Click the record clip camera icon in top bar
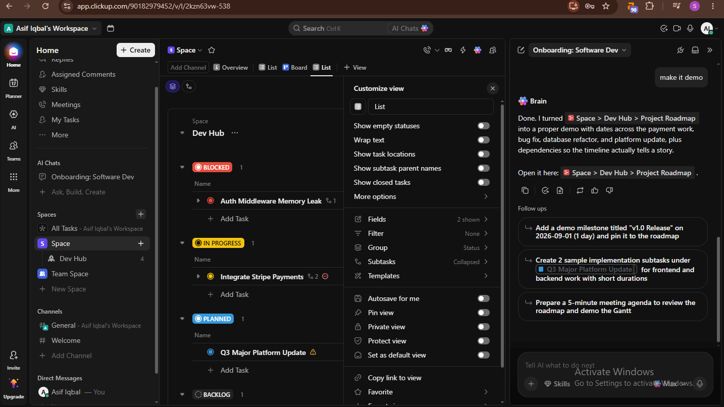This screenshot has height=407, width=724. tap(677, 28)
